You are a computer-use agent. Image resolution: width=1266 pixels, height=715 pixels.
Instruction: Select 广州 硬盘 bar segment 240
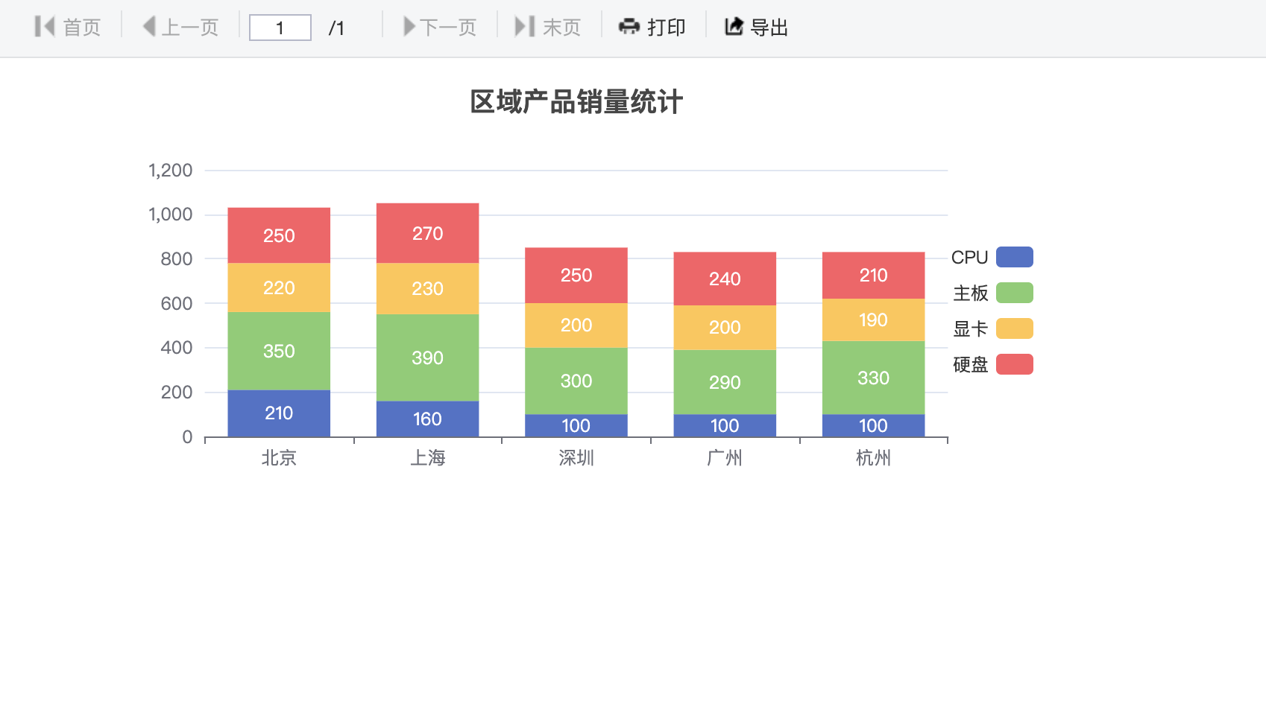point(725,279)
